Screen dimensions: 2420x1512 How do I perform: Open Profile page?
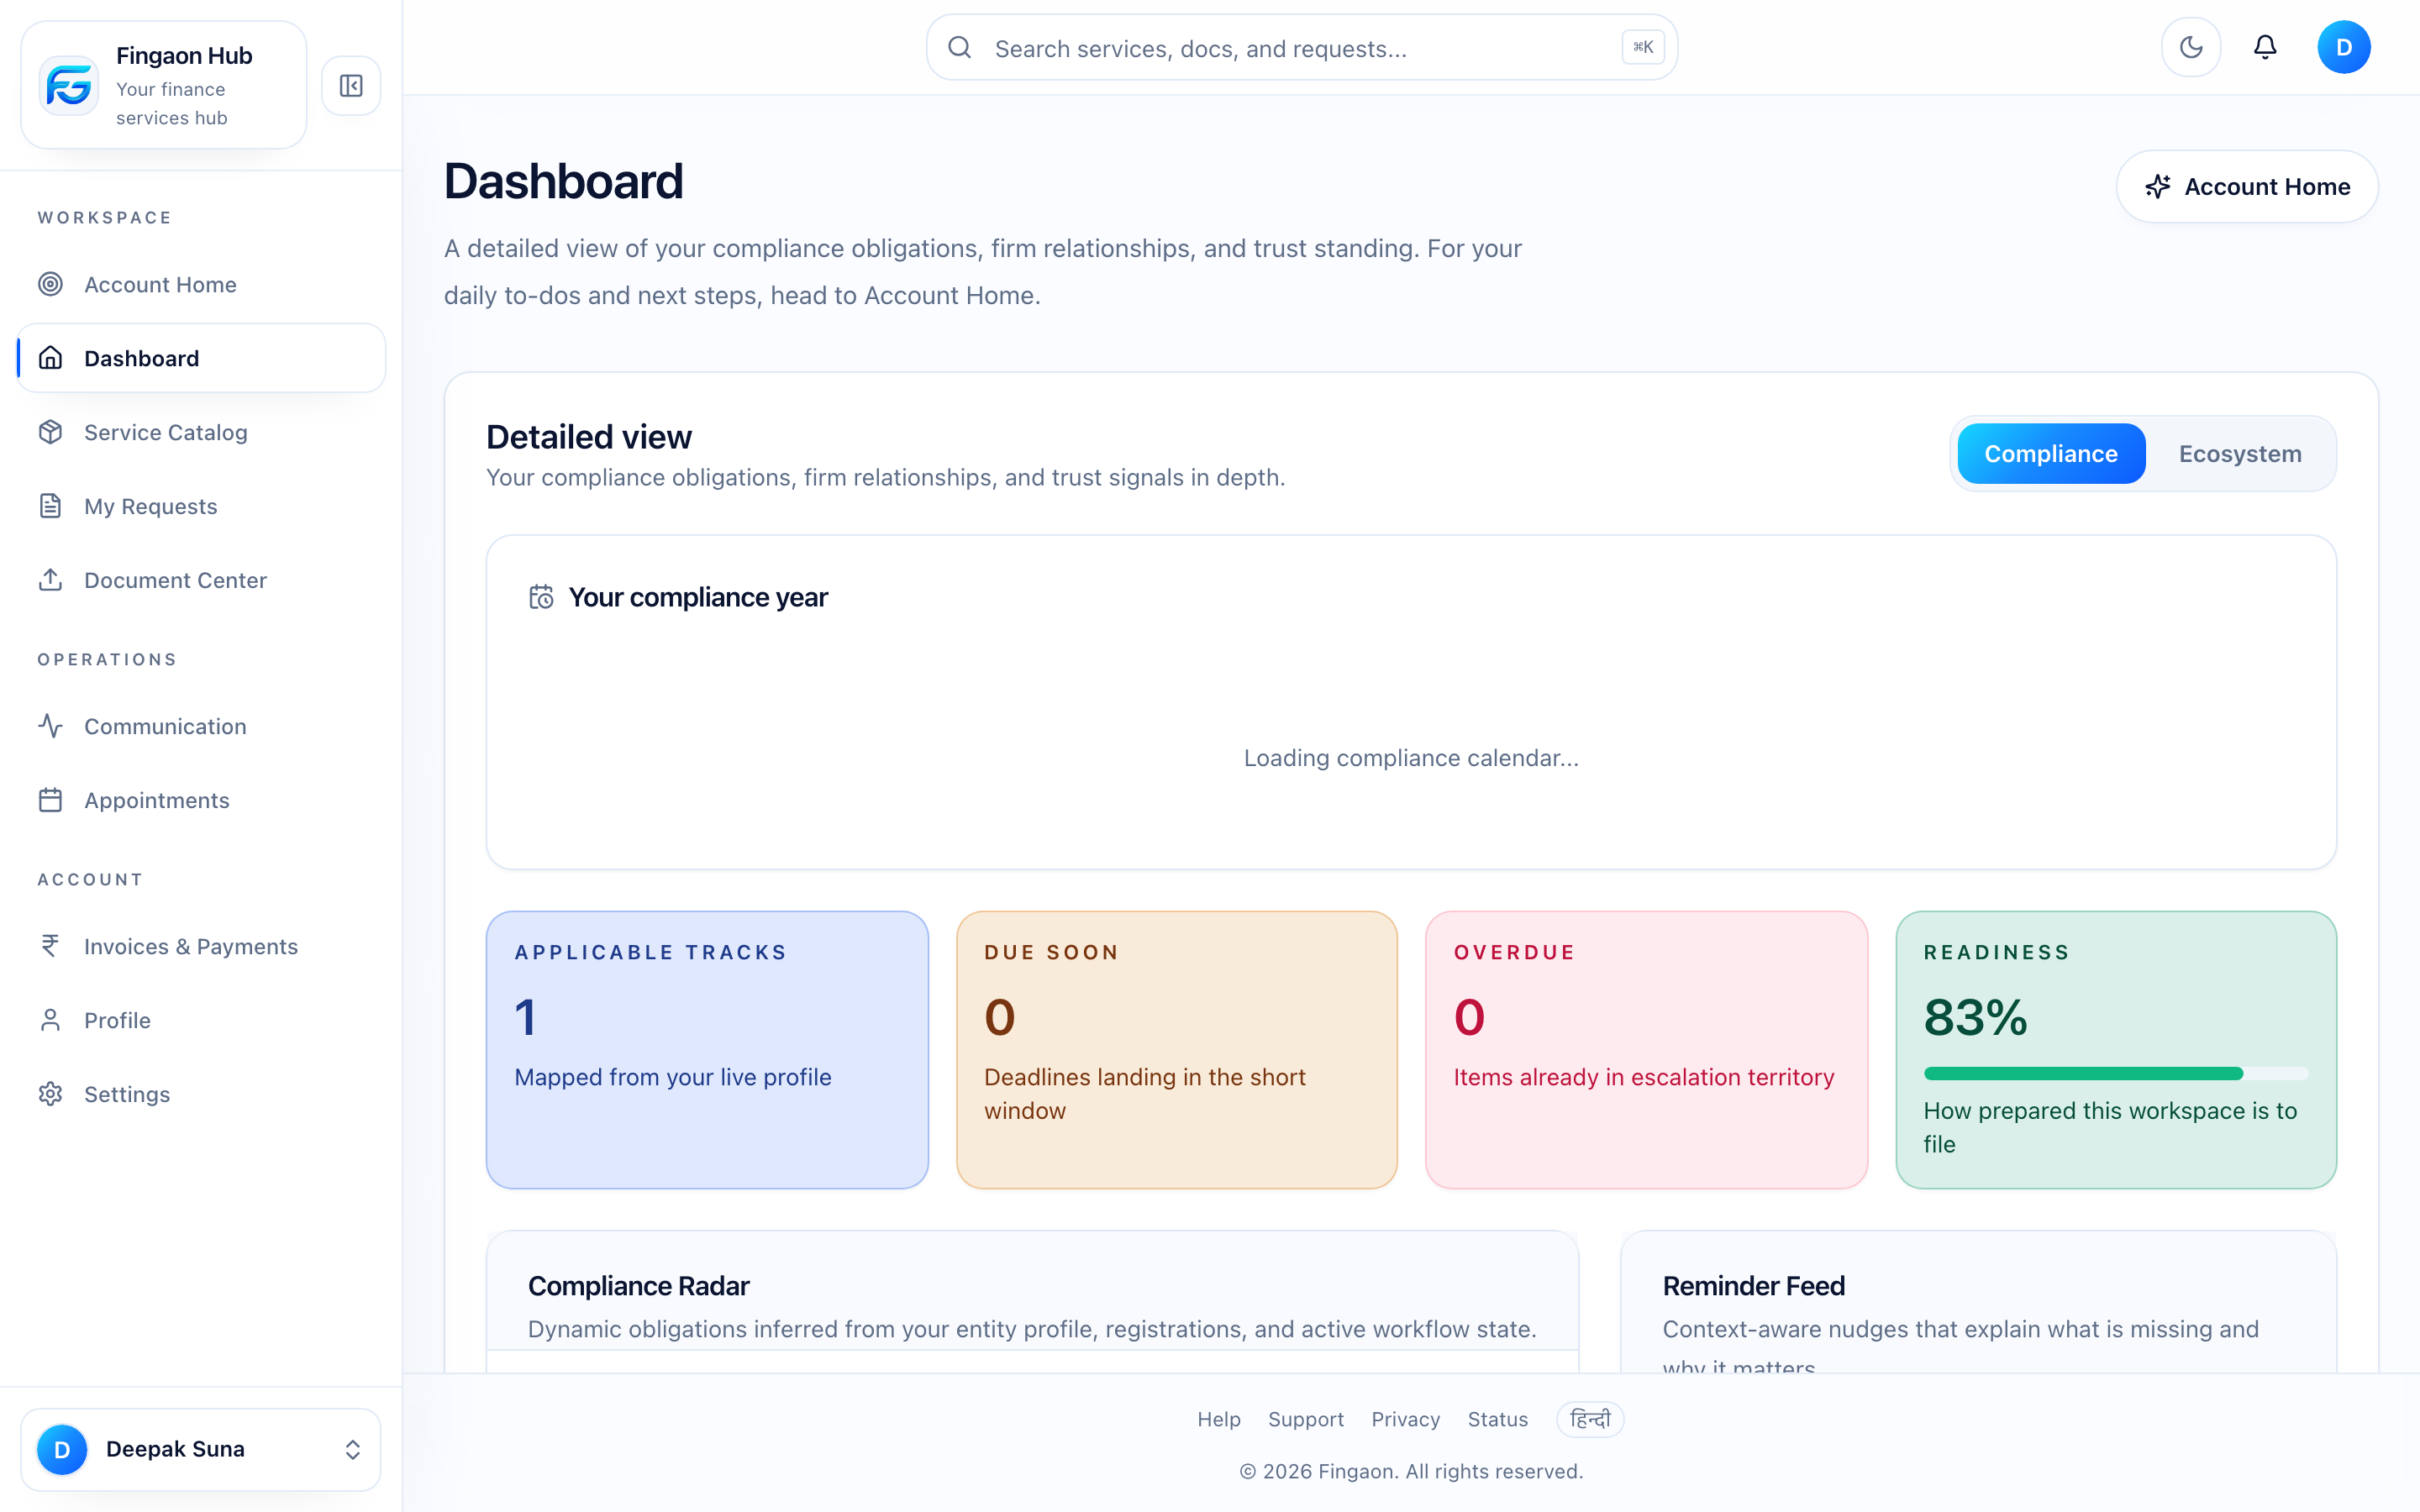[201, 1020]
